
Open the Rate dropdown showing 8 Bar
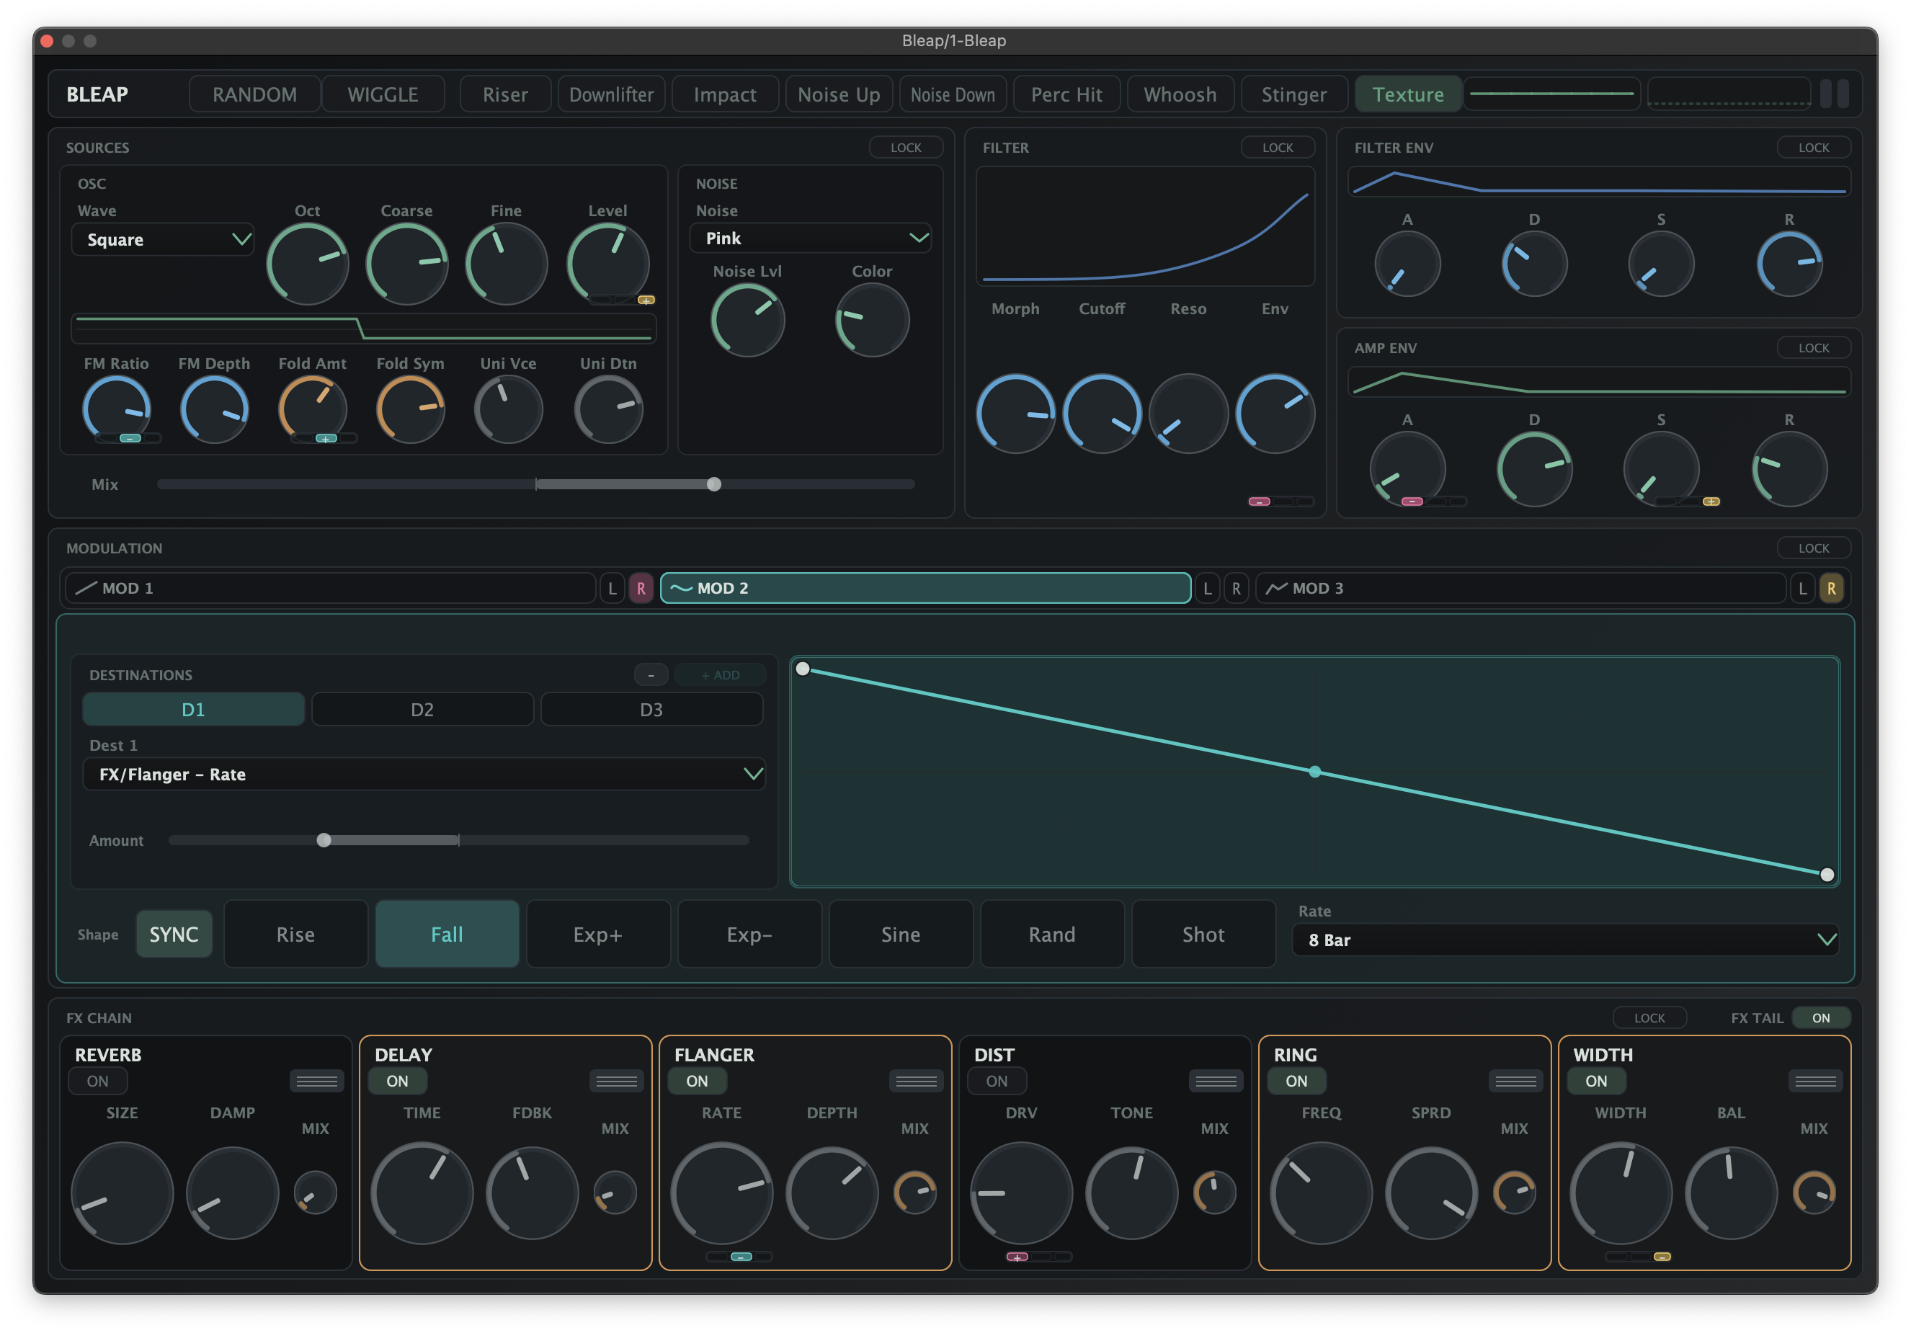[1566, 940]
